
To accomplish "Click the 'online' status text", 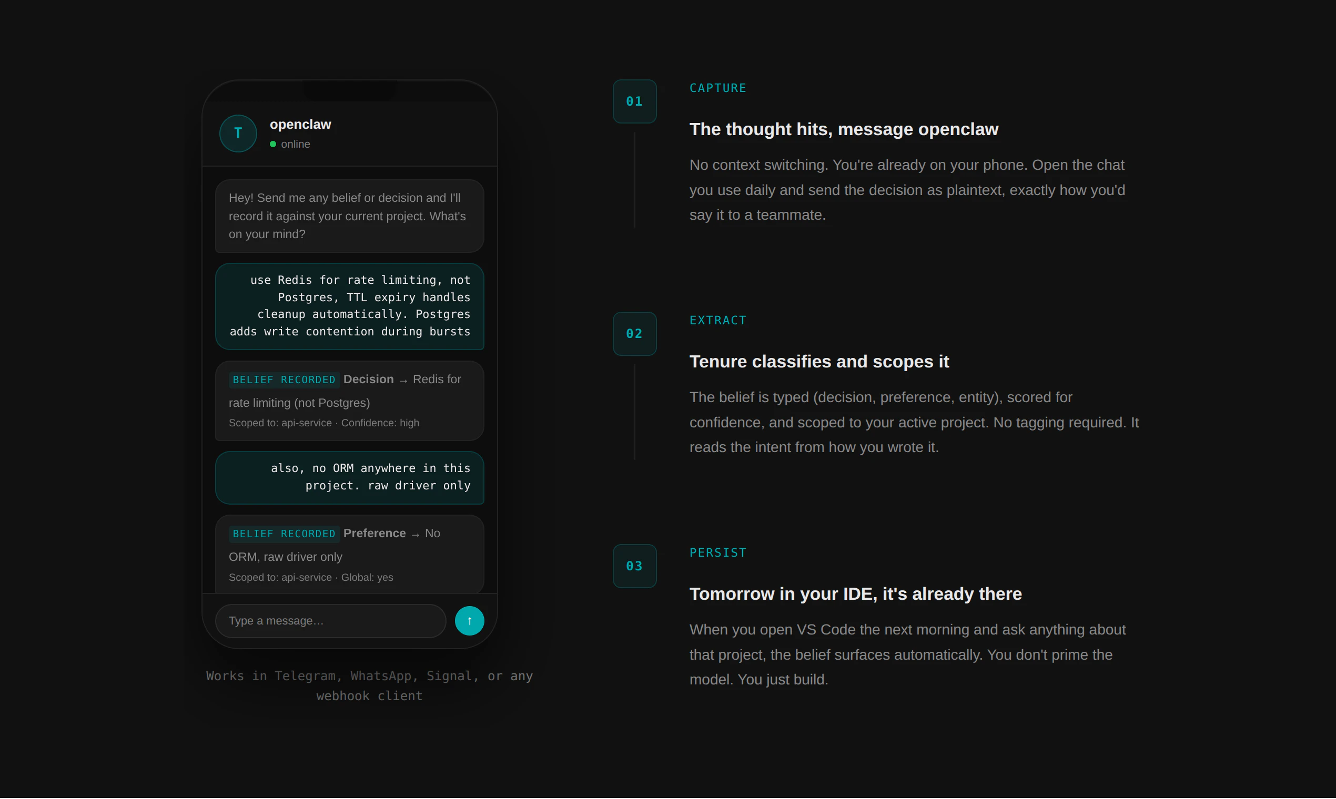I will tap(296, 145).
